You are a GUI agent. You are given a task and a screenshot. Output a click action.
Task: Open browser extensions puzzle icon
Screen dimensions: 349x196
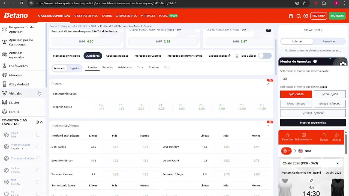324,3
